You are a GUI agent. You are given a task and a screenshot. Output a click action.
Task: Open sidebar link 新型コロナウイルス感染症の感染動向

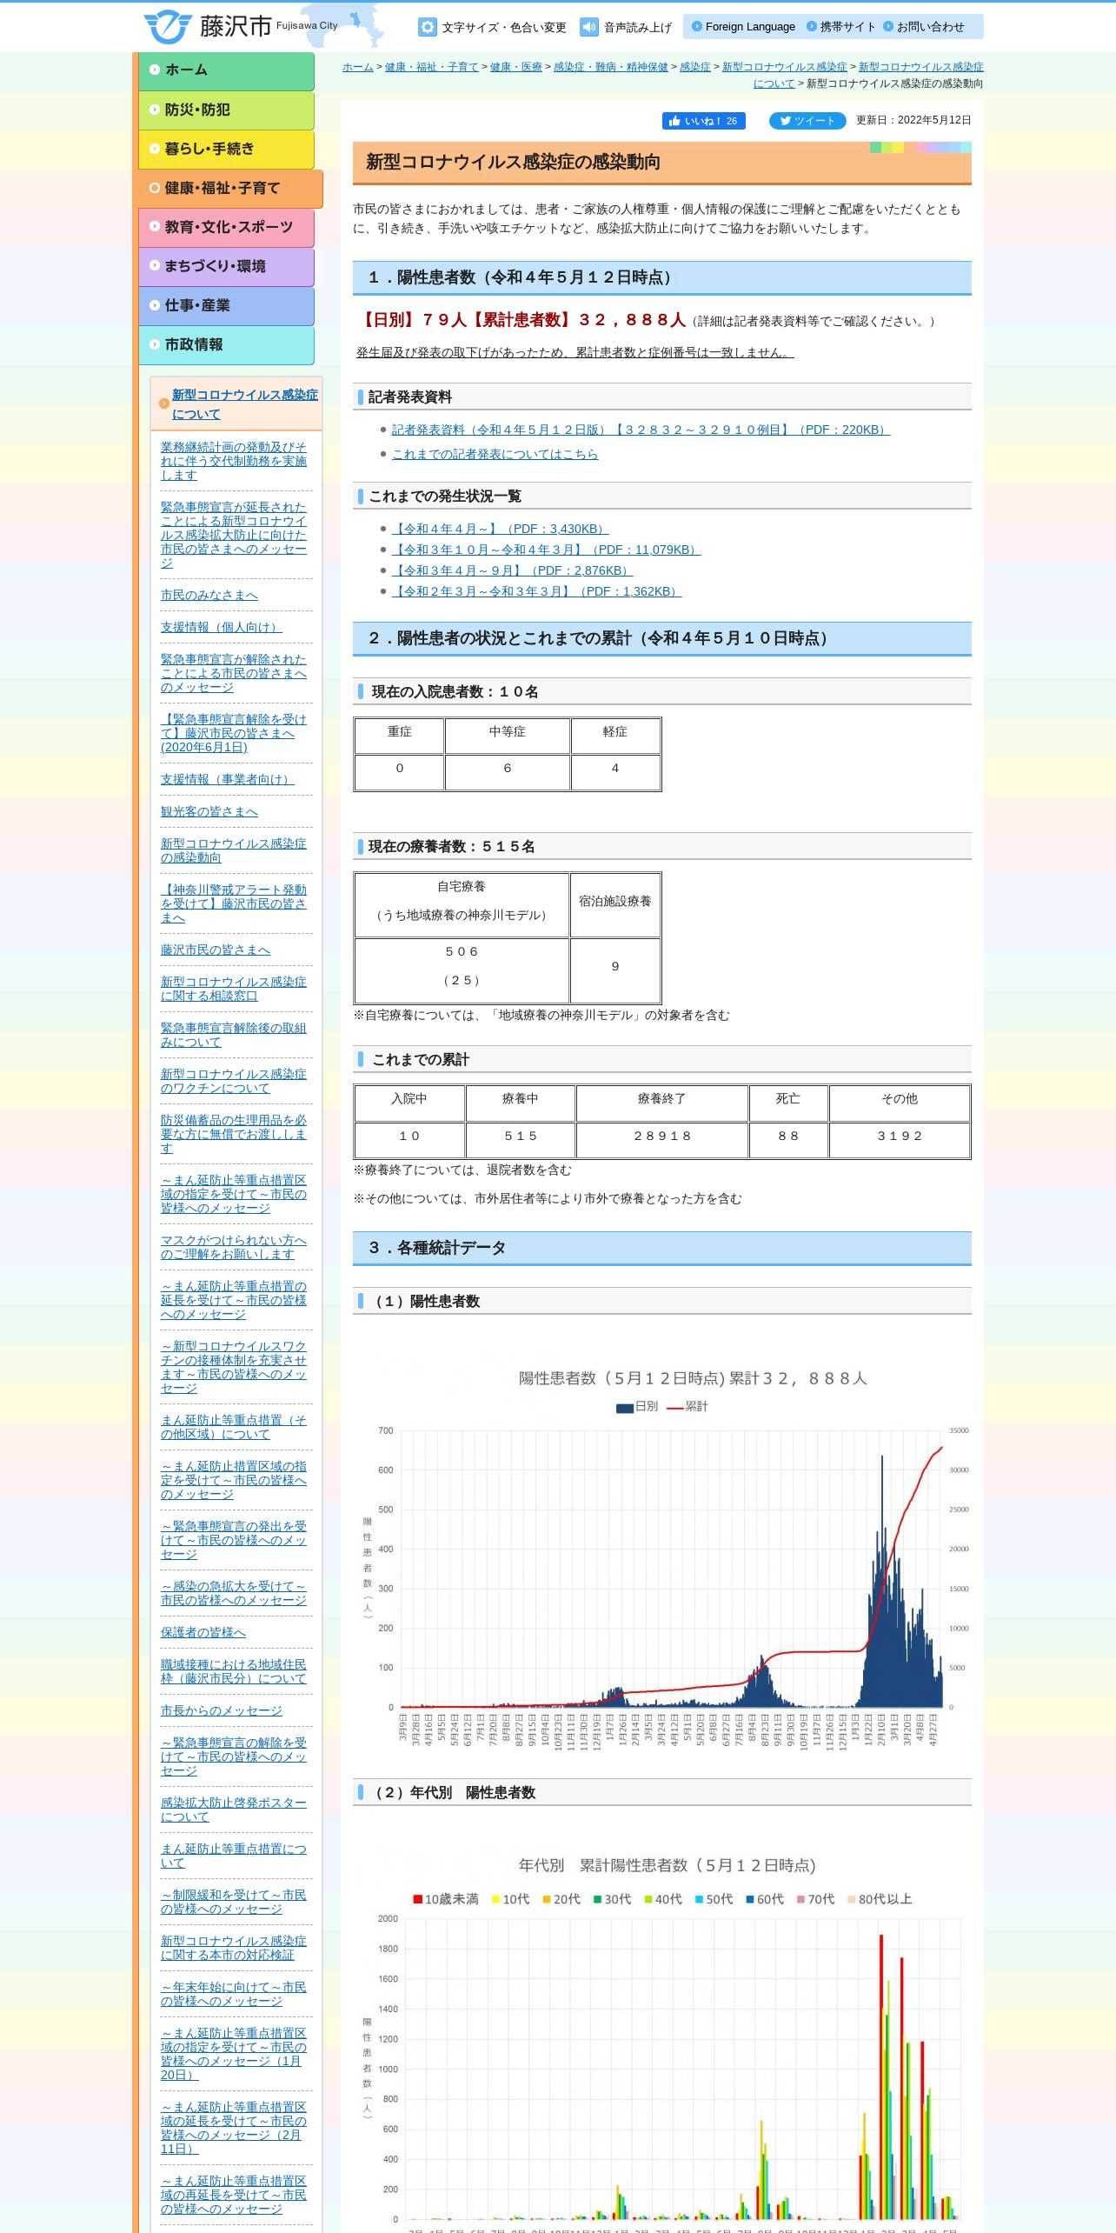click(x=233, y=851)
